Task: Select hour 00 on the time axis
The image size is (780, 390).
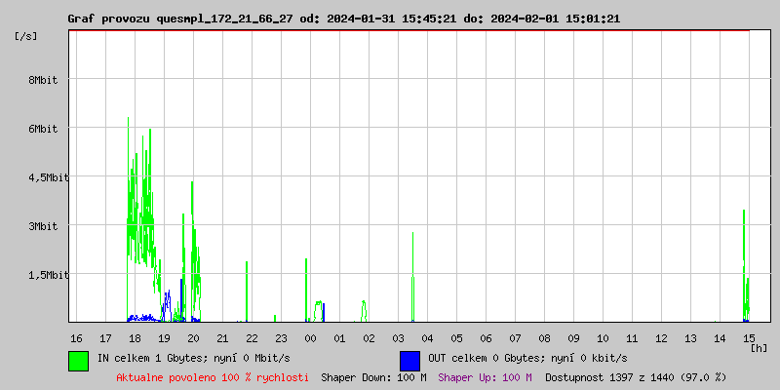Action: click(310, 338)
